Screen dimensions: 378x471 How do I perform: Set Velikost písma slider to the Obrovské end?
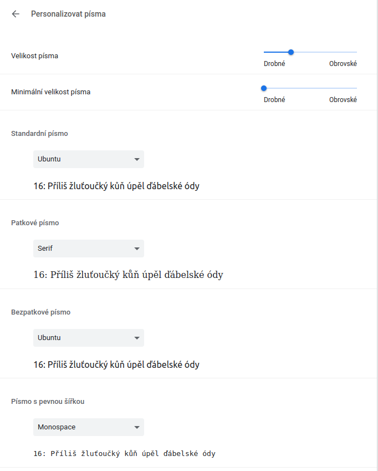356,52
